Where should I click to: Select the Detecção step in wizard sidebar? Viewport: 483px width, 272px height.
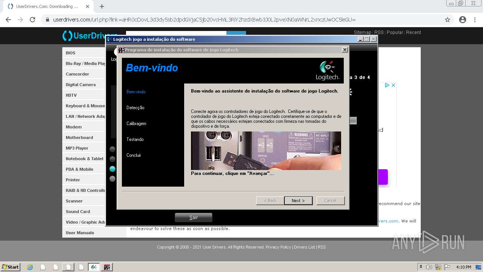pyautogui.click(x=135, y=108)
